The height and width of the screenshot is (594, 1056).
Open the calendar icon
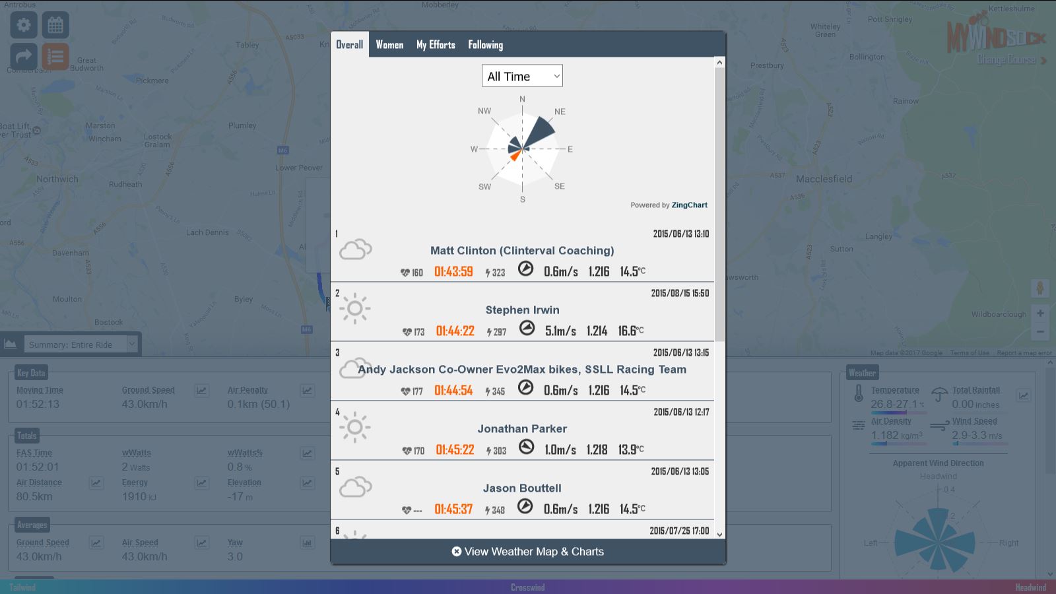click(55, 24)
